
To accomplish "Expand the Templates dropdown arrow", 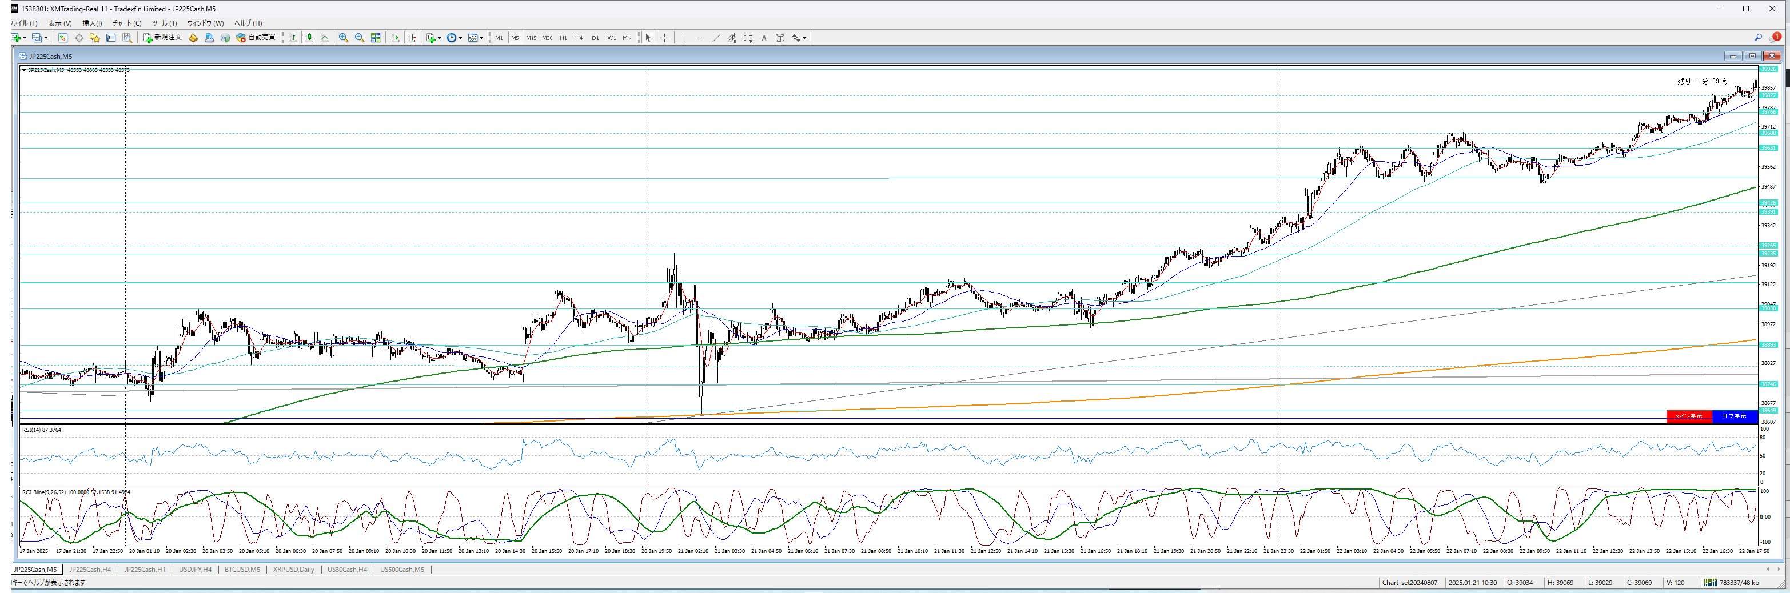I will 481,38.
